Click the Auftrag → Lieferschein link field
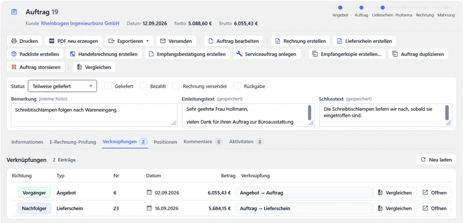The image size is (463, 223). point(304,209)
